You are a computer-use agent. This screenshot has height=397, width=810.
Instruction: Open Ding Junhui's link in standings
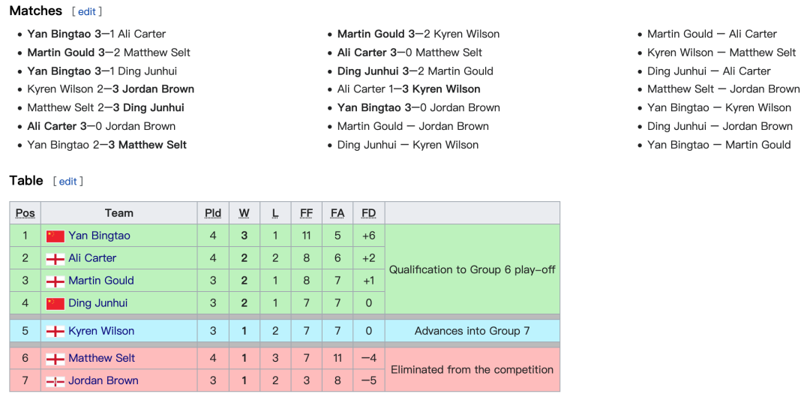(98, 303)
